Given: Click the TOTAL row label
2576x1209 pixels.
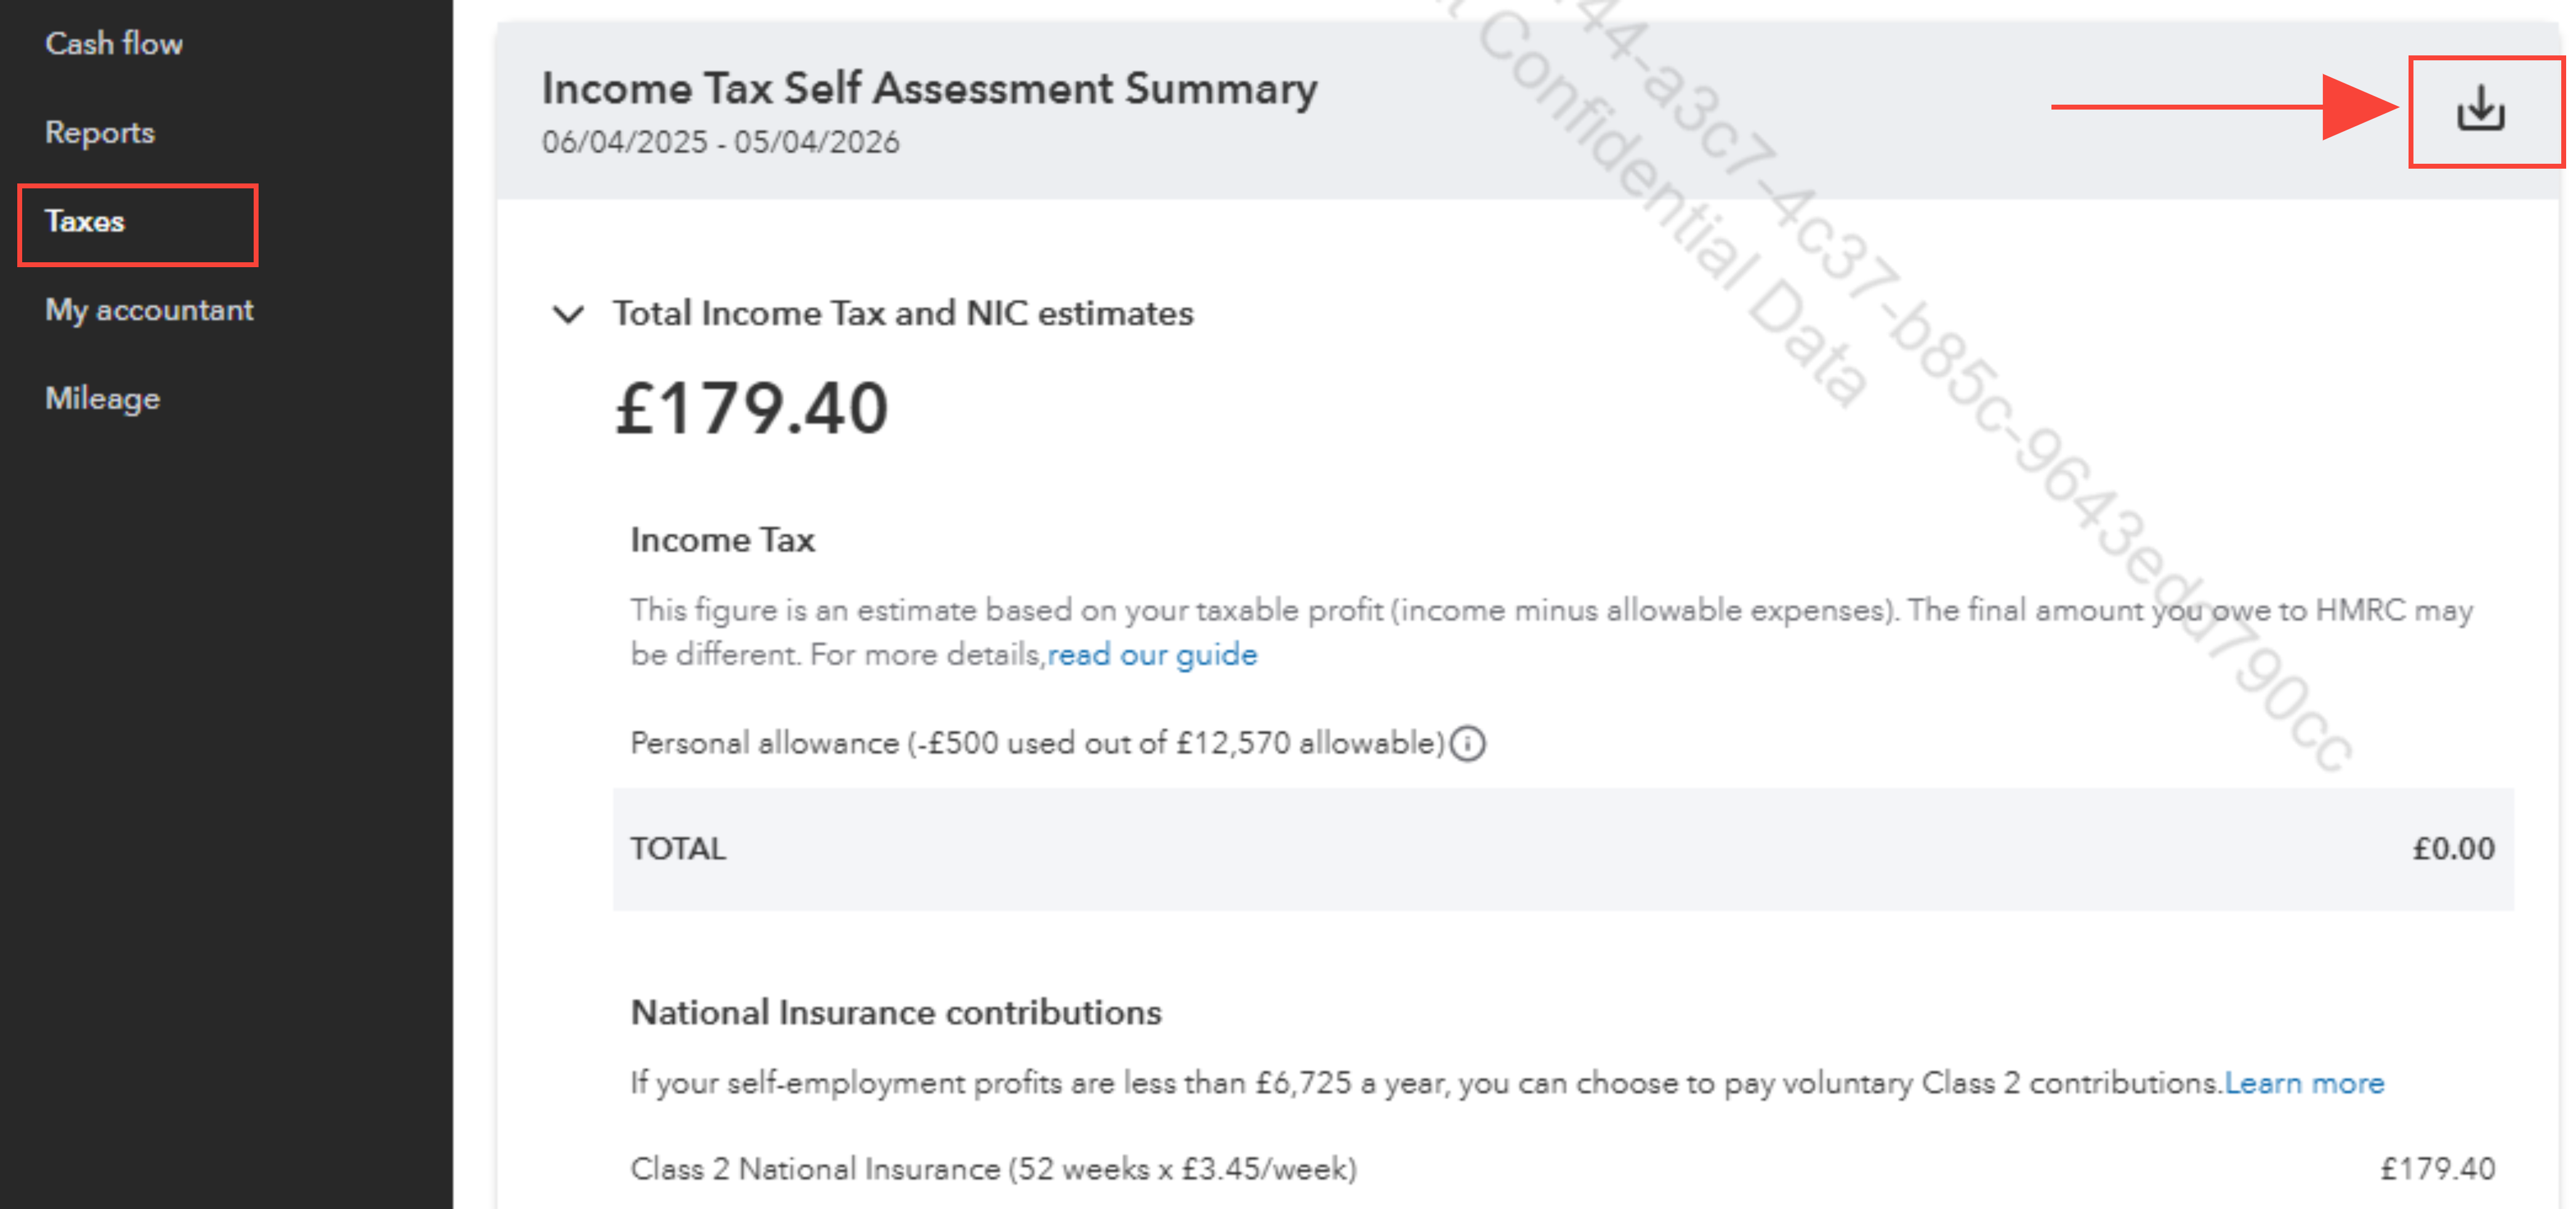Looking at the screenshot, I should pyautogui.click(x=678, y=849).
